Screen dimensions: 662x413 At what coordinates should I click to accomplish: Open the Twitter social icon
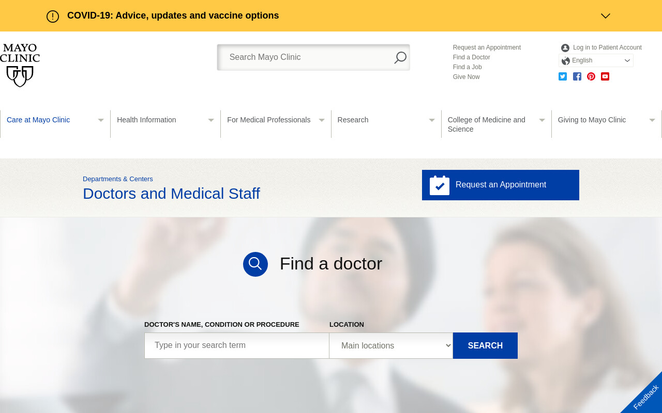pos(563,76)
